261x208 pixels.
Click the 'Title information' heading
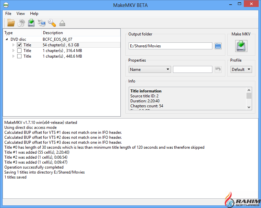[x=146, y=91]
